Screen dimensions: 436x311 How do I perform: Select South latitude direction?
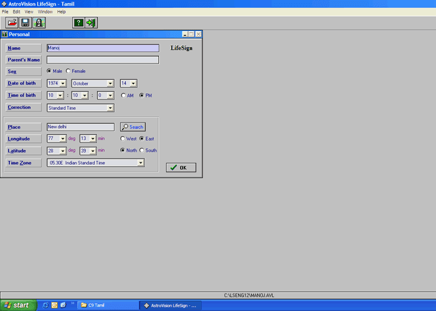click(142, 151)
